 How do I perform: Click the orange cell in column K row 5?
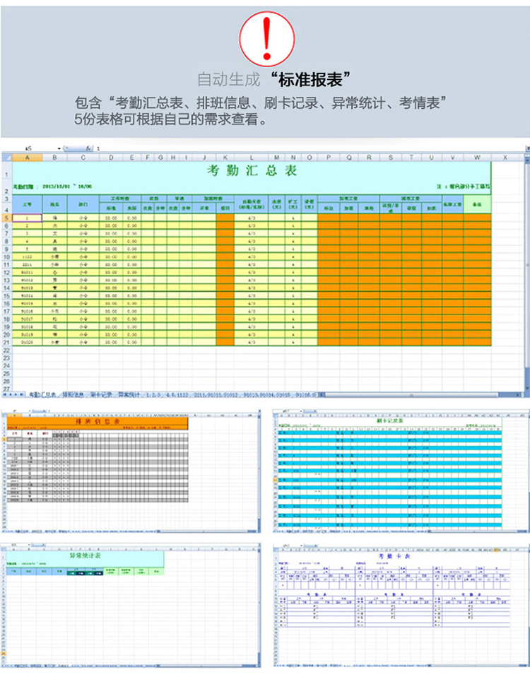point(225,218)
